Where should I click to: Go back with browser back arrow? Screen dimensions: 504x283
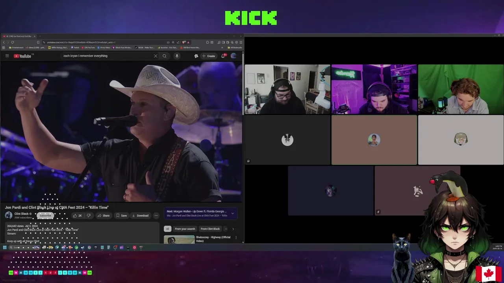click(4, 42)
